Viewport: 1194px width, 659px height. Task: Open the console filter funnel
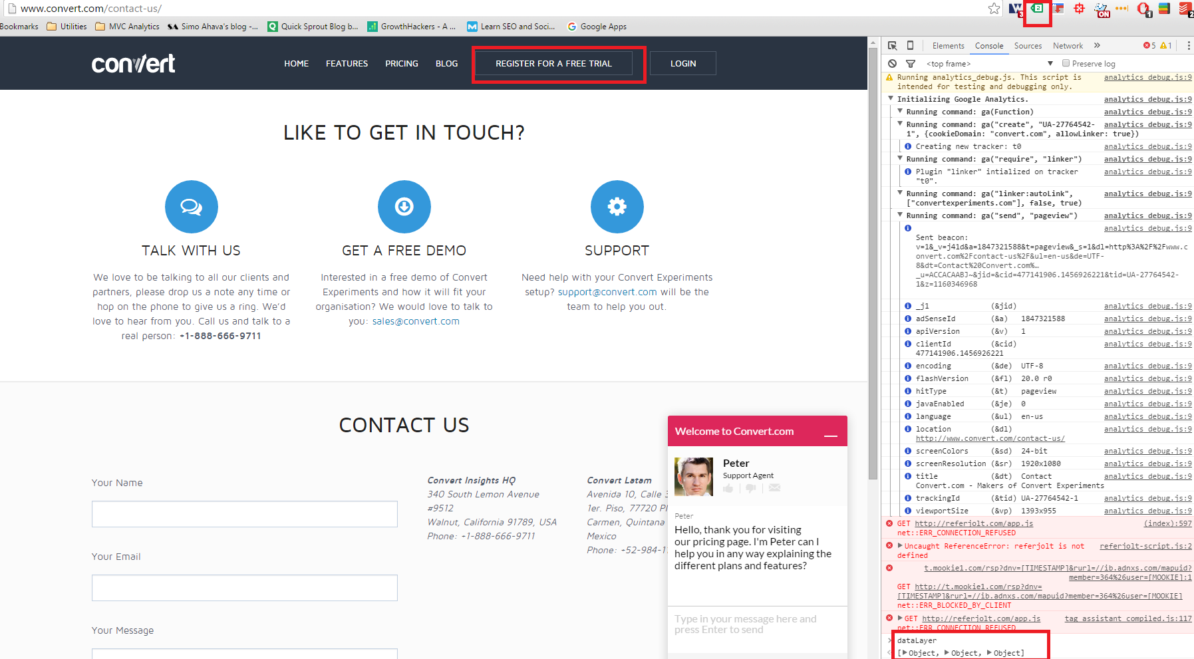911,64
